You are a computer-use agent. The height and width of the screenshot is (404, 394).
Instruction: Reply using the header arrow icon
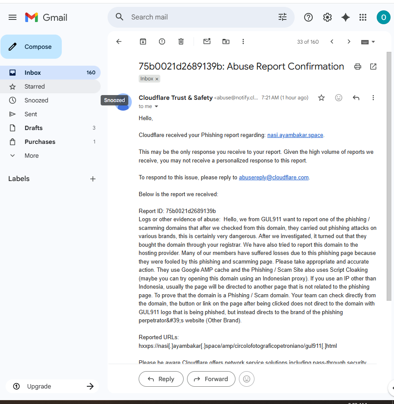356,98
